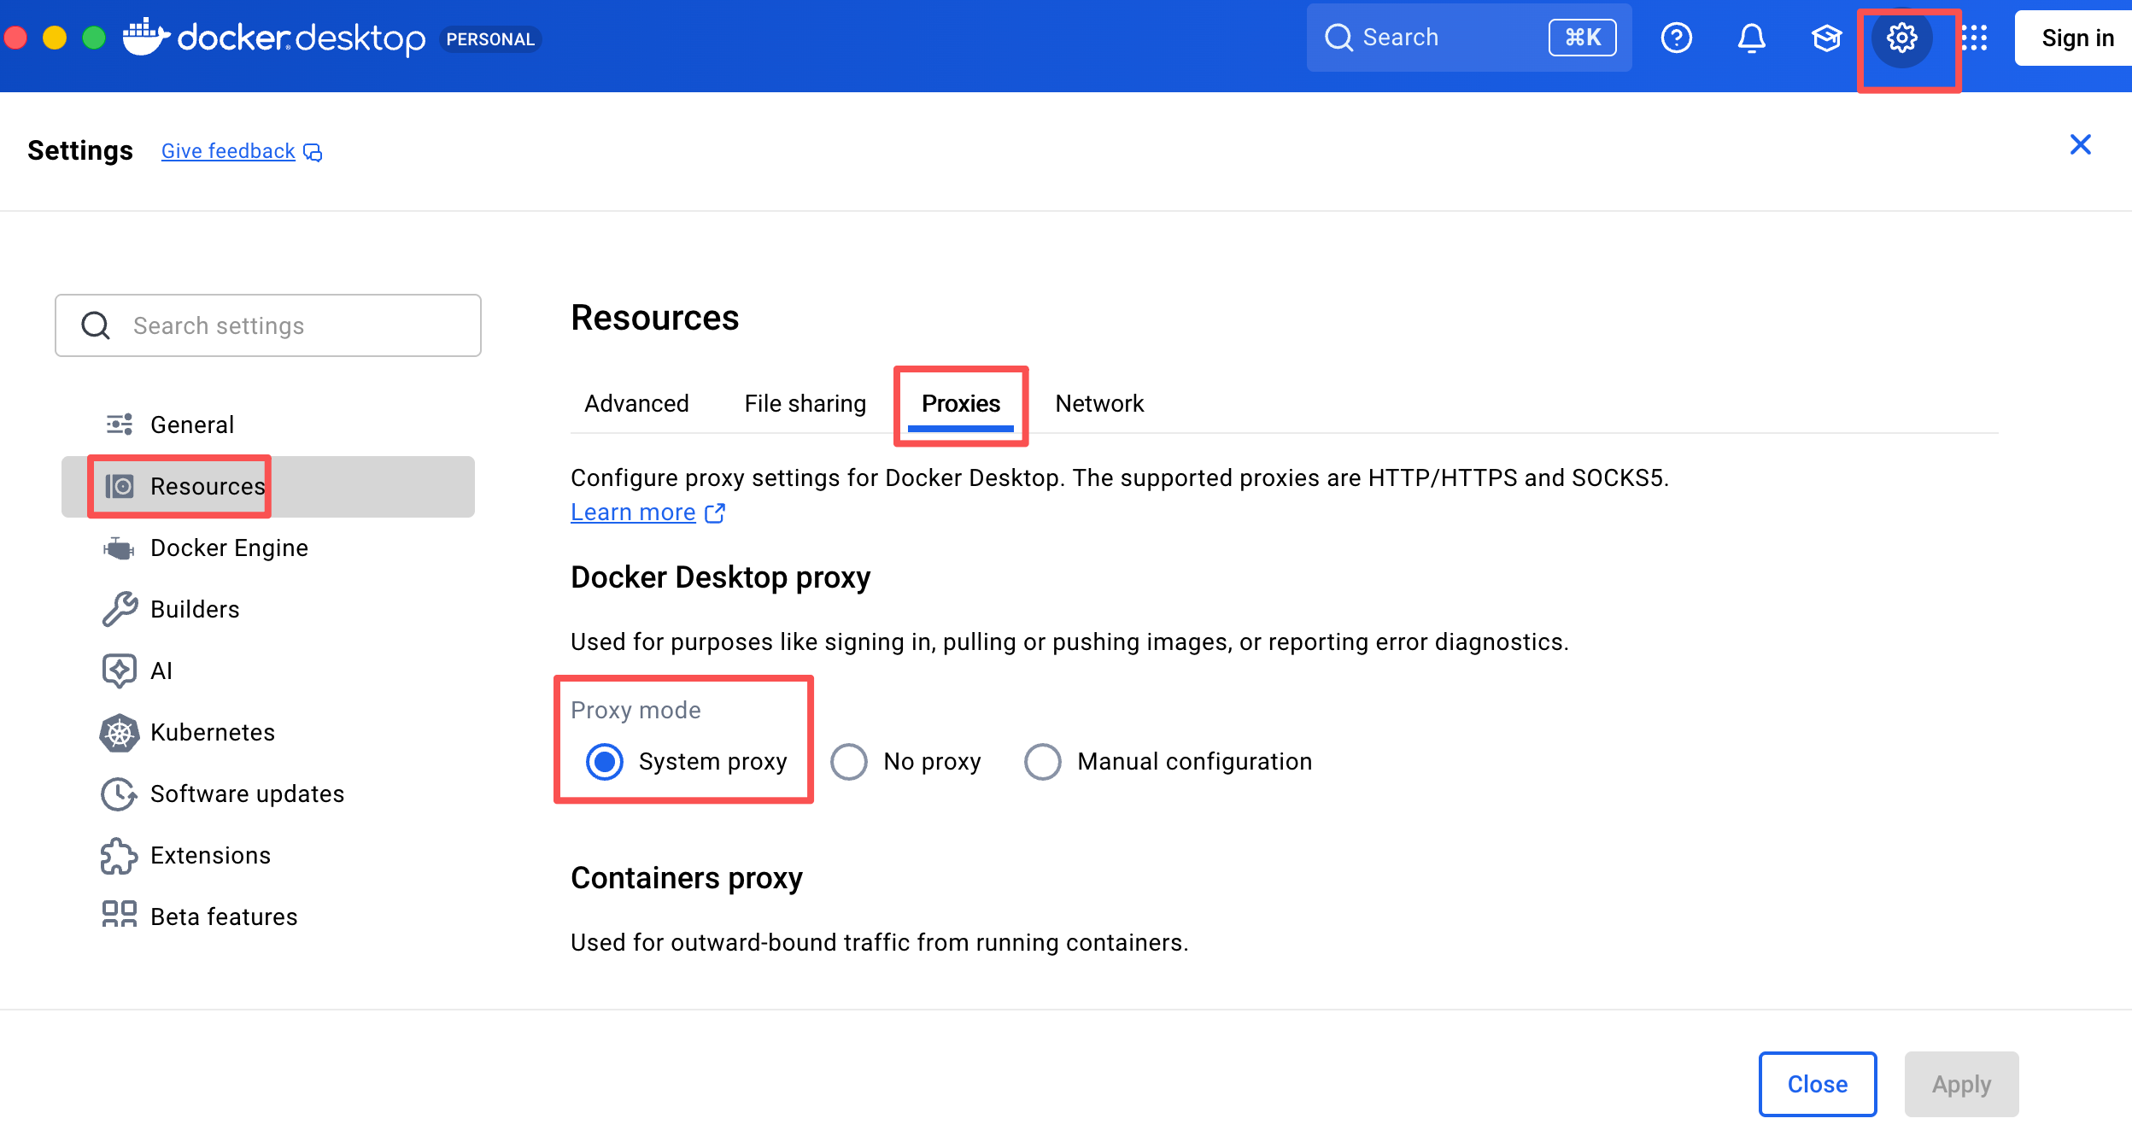The height and width of the screenshot is (1136, 2132).
Task: Select Docker Engine in sidebar
Action: coord(229,548)
